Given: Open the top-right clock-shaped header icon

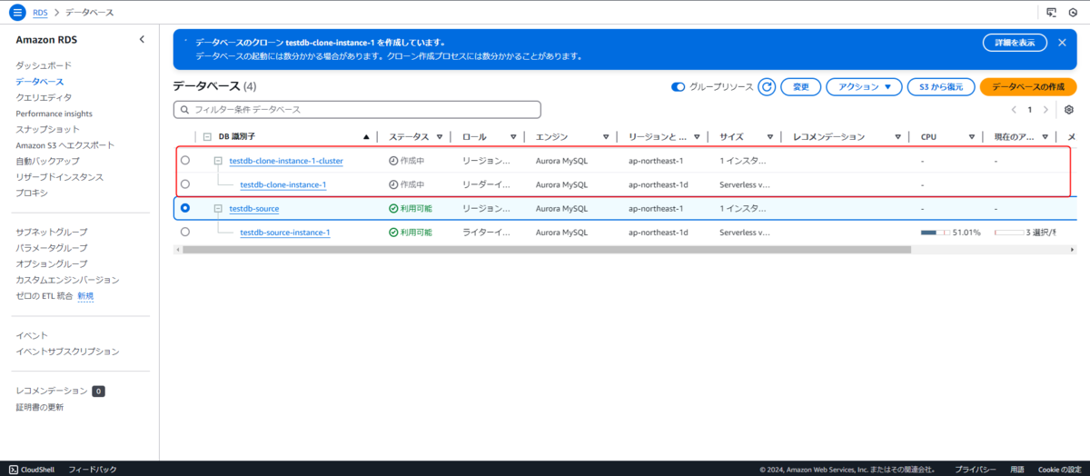Looking at the screenshot, I should [x=1072, y=12].
